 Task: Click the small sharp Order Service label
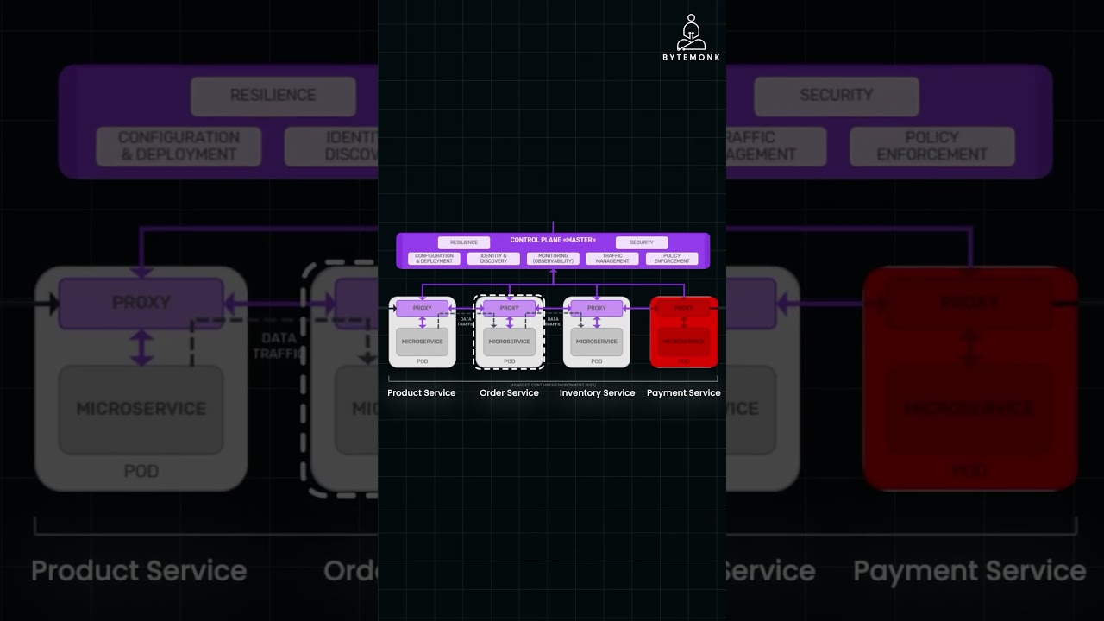click(510, 393)
